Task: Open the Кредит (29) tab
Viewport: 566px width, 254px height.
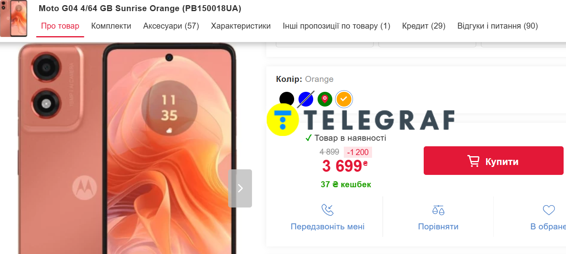Action: click(x=424, y=26)
